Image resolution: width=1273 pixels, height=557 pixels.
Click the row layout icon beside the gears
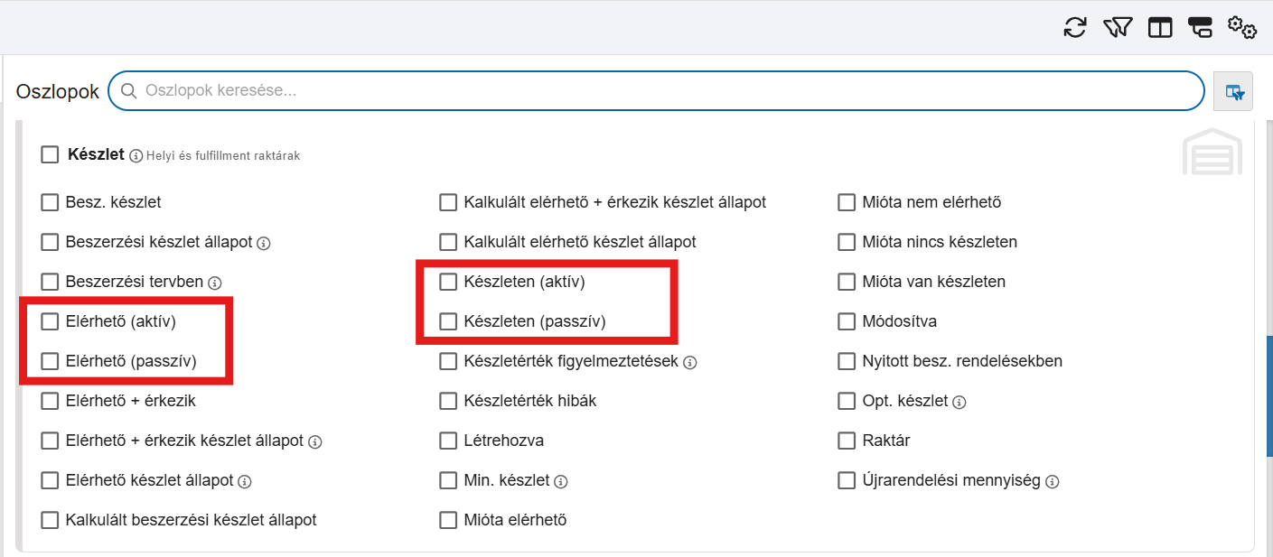pyautogui.click(x=1200, y=28)
